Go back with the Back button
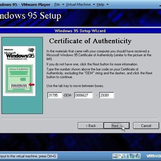The image size is (161, 161). click(91, 126)
